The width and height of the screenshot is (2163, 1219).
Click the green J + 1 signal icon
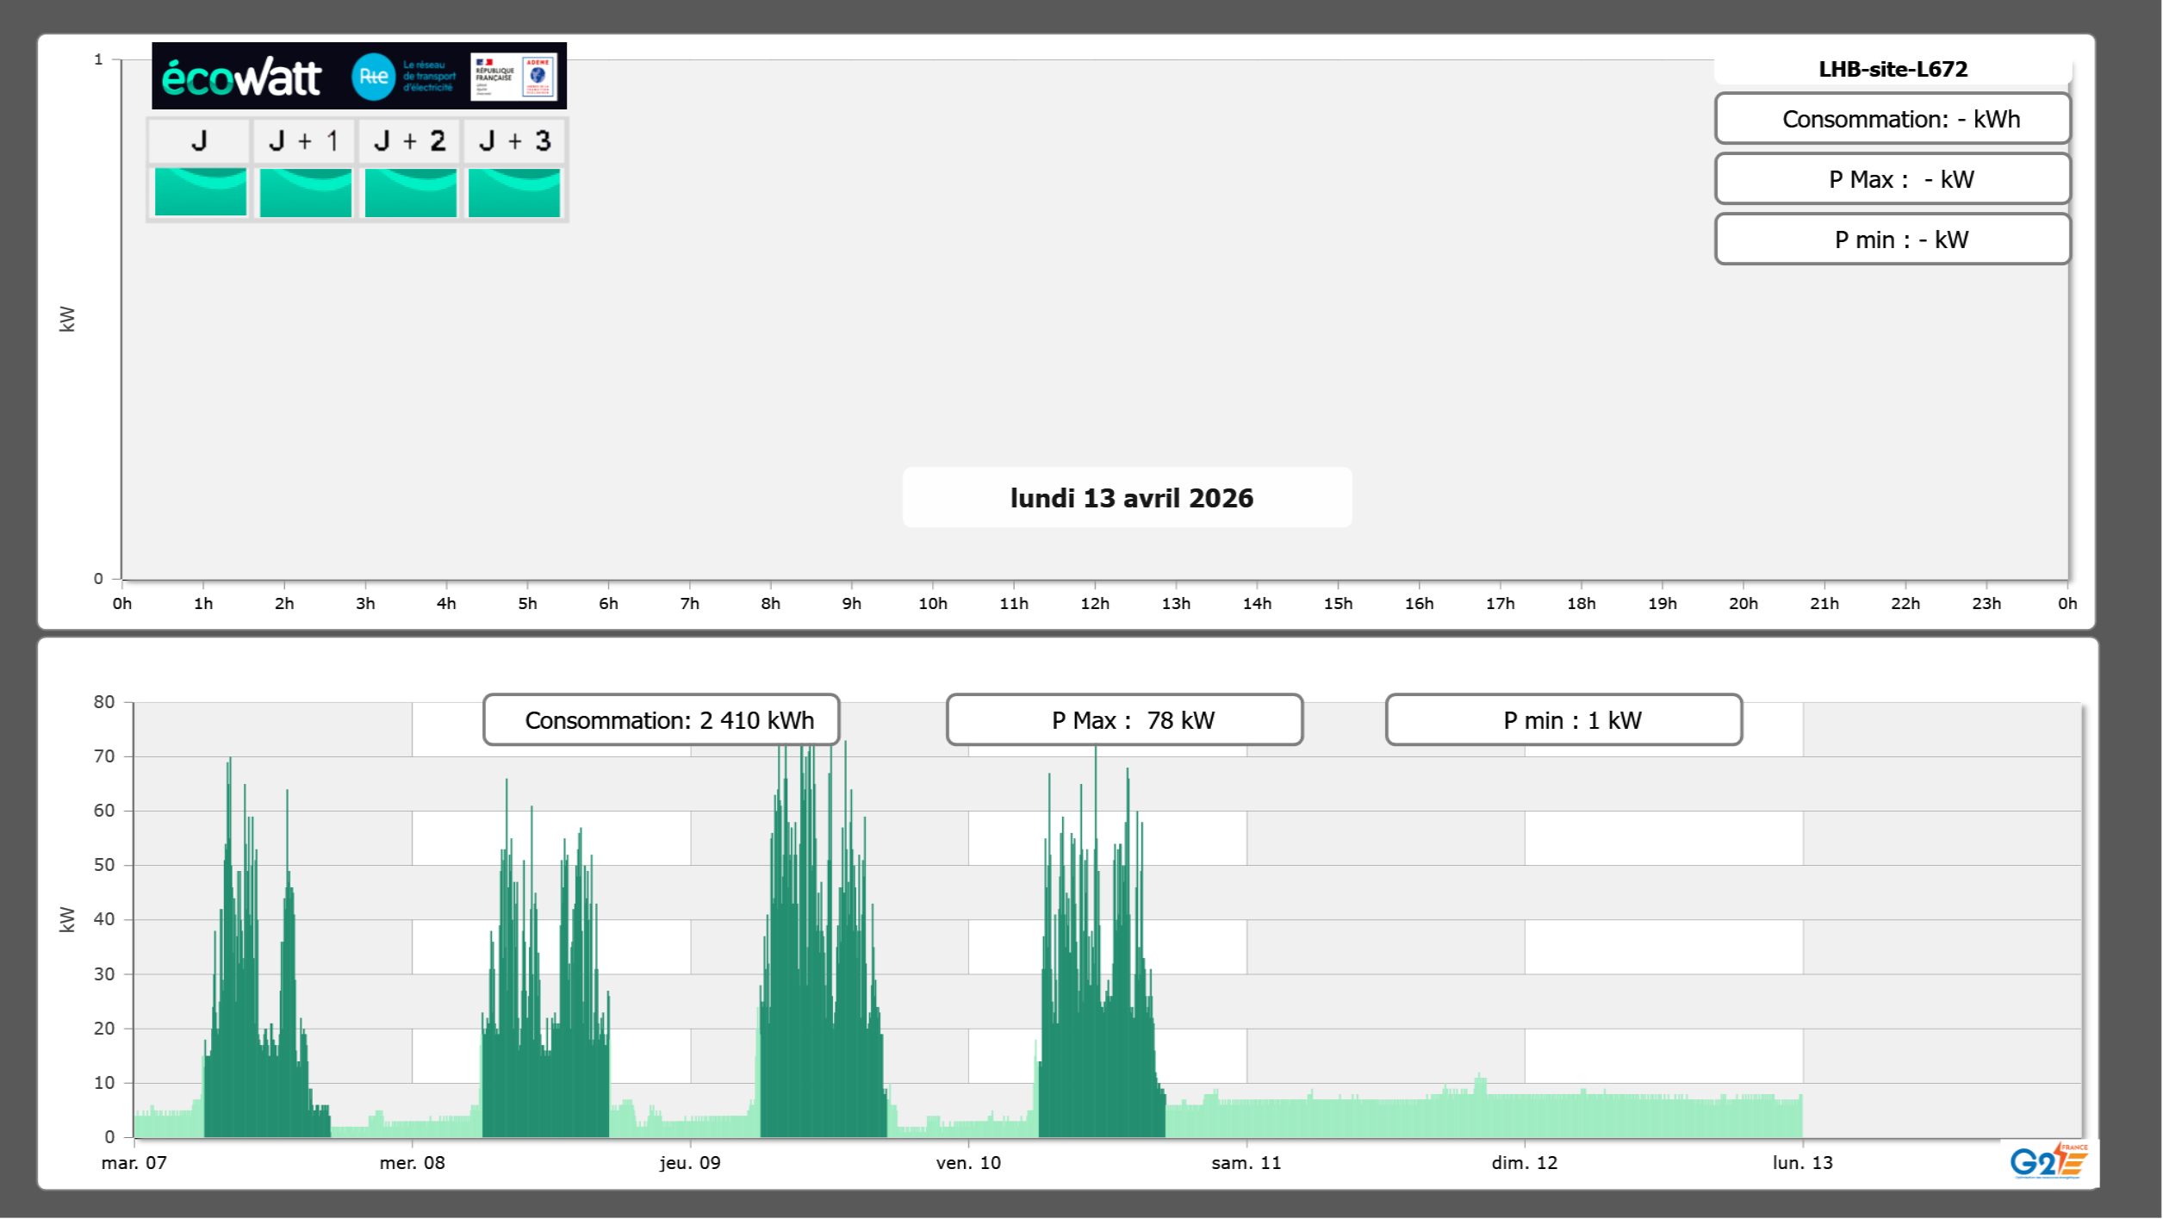click(305, 192)
